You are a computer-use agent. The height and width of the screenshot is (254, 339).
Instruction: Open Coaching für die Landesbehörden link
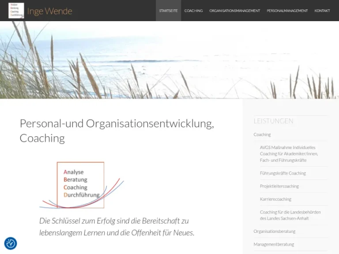tap(290, 215)
